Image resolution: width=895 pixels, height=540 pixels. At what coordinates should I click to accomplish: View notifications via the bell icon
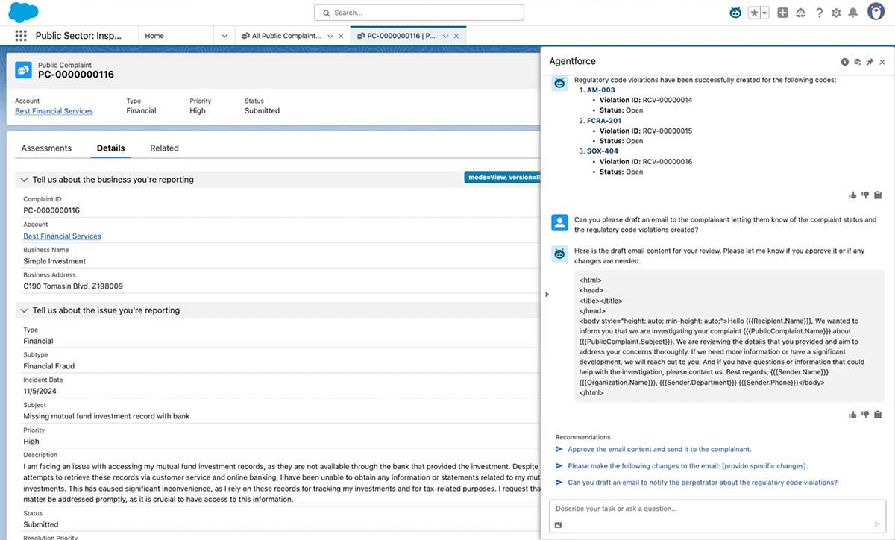pos(853,12)
